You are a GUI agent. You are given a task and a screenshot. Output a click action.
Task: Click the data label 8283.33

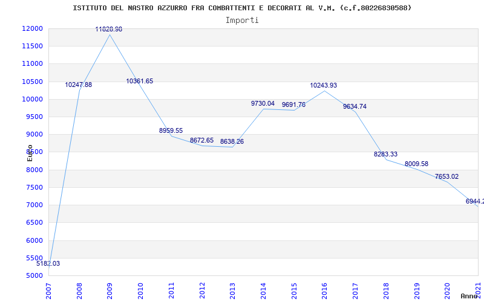pos(385,154)
